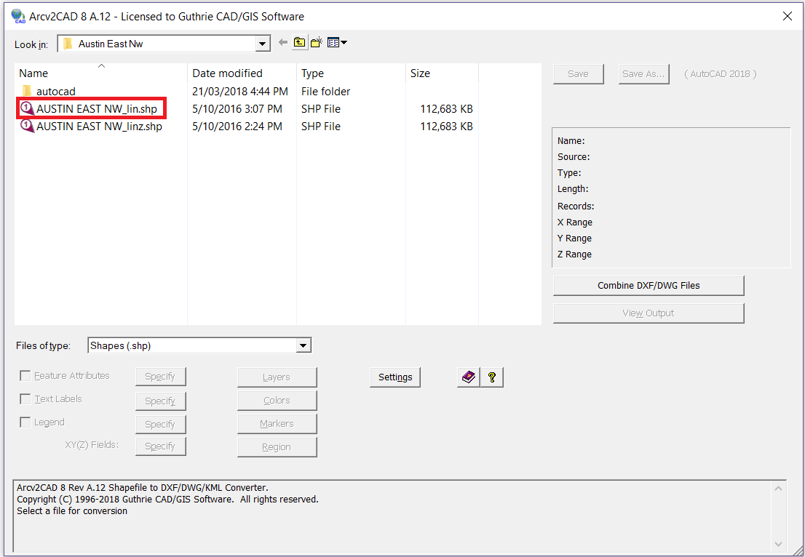The height and width of the screenshot is (557, 805).
Task: Click the back arrow navigation icon
Action: (283, 43)
